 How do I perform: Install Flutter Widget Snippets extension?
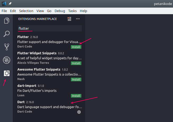click(x=76, y=63)
